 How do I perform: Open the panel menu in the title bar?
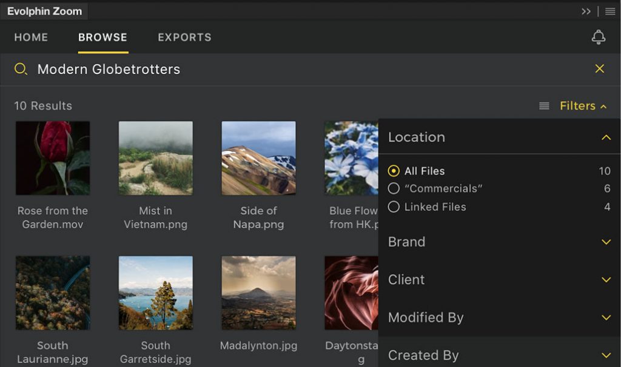(610, 12)
